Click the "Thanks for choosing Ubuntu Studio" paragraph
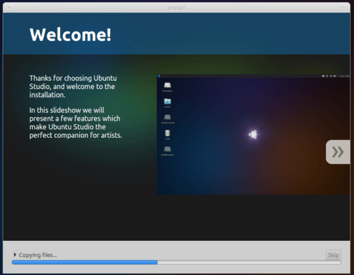 point(73,87)
